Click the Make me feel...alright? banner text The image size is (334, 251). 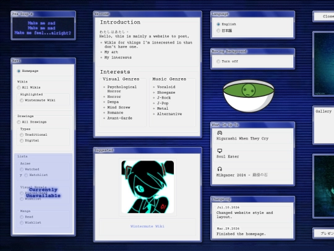coord(43,33)
